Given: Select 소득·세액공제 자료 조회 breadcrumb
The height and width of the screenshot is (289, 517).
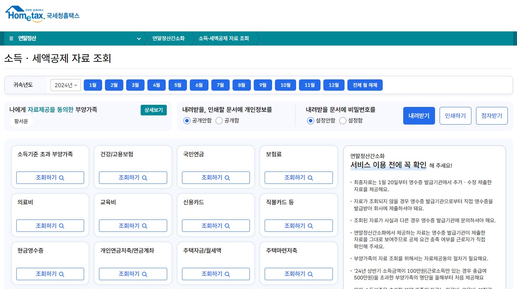Looking at the screenshot, I should 223,38.
